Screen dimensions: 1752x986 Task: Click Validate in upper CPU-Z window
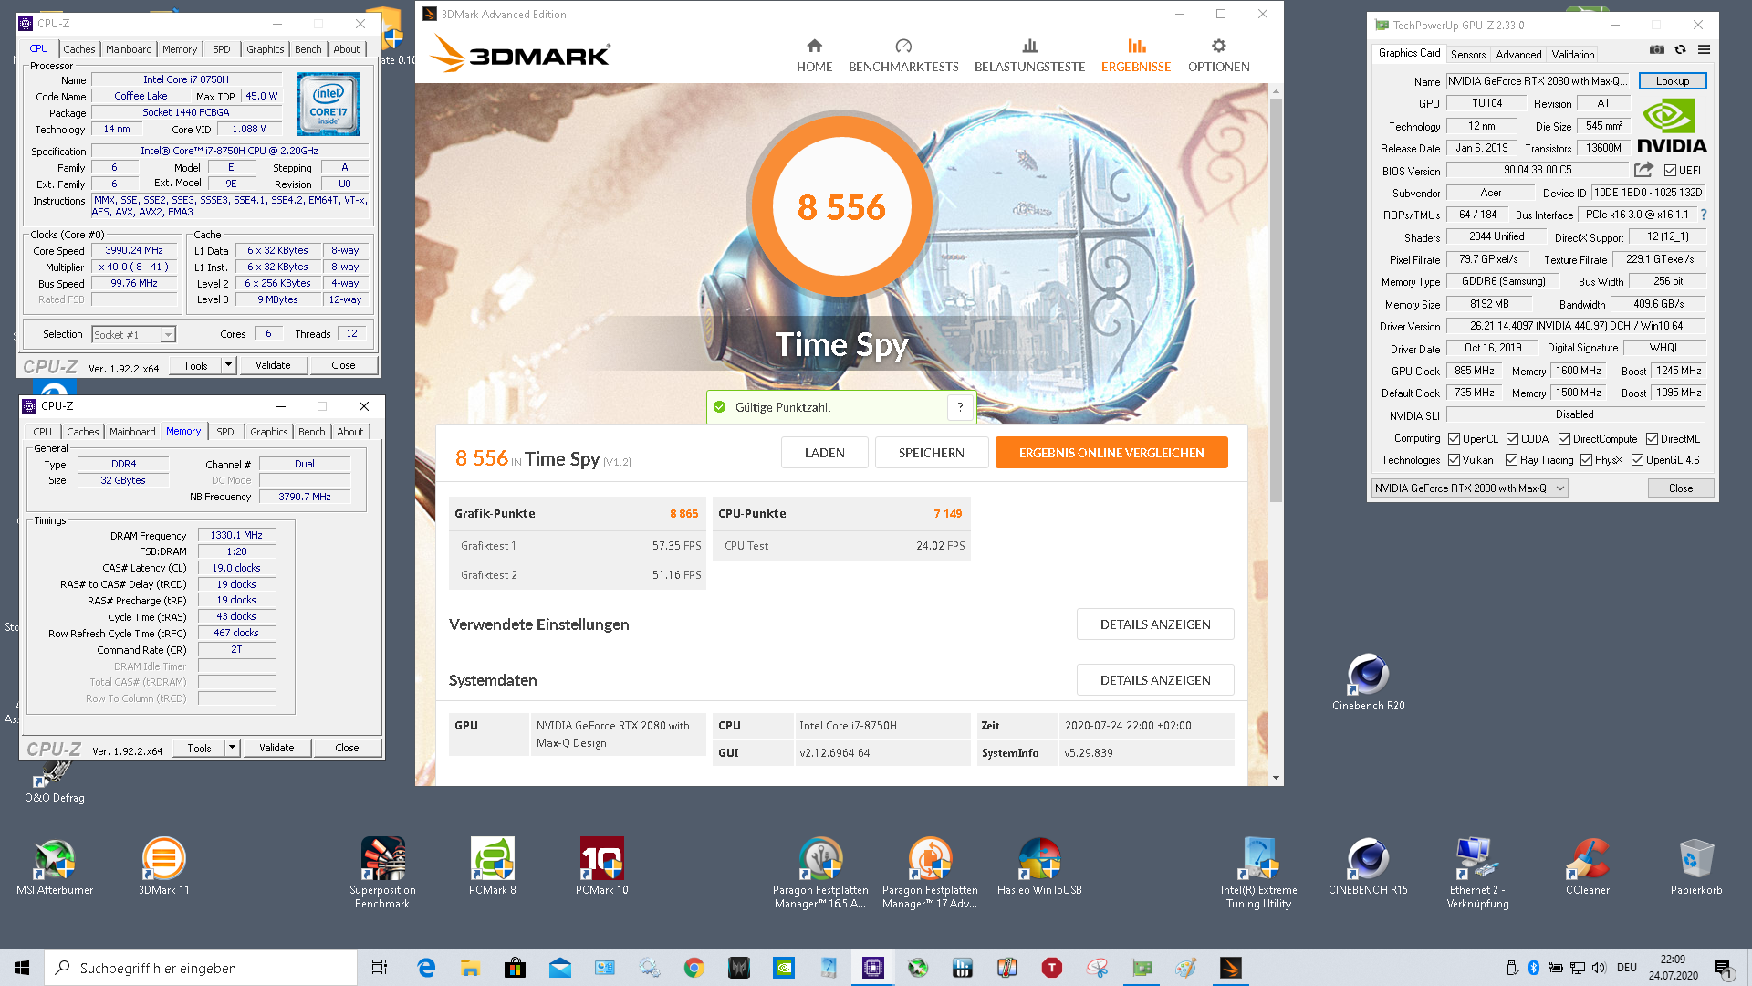pyautogui.click(x=273, y=365)
